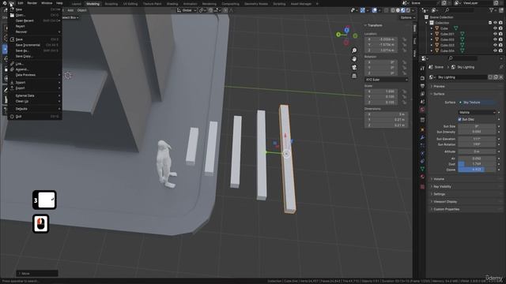Choose Quit in the File menu

[x=34, y=116]
